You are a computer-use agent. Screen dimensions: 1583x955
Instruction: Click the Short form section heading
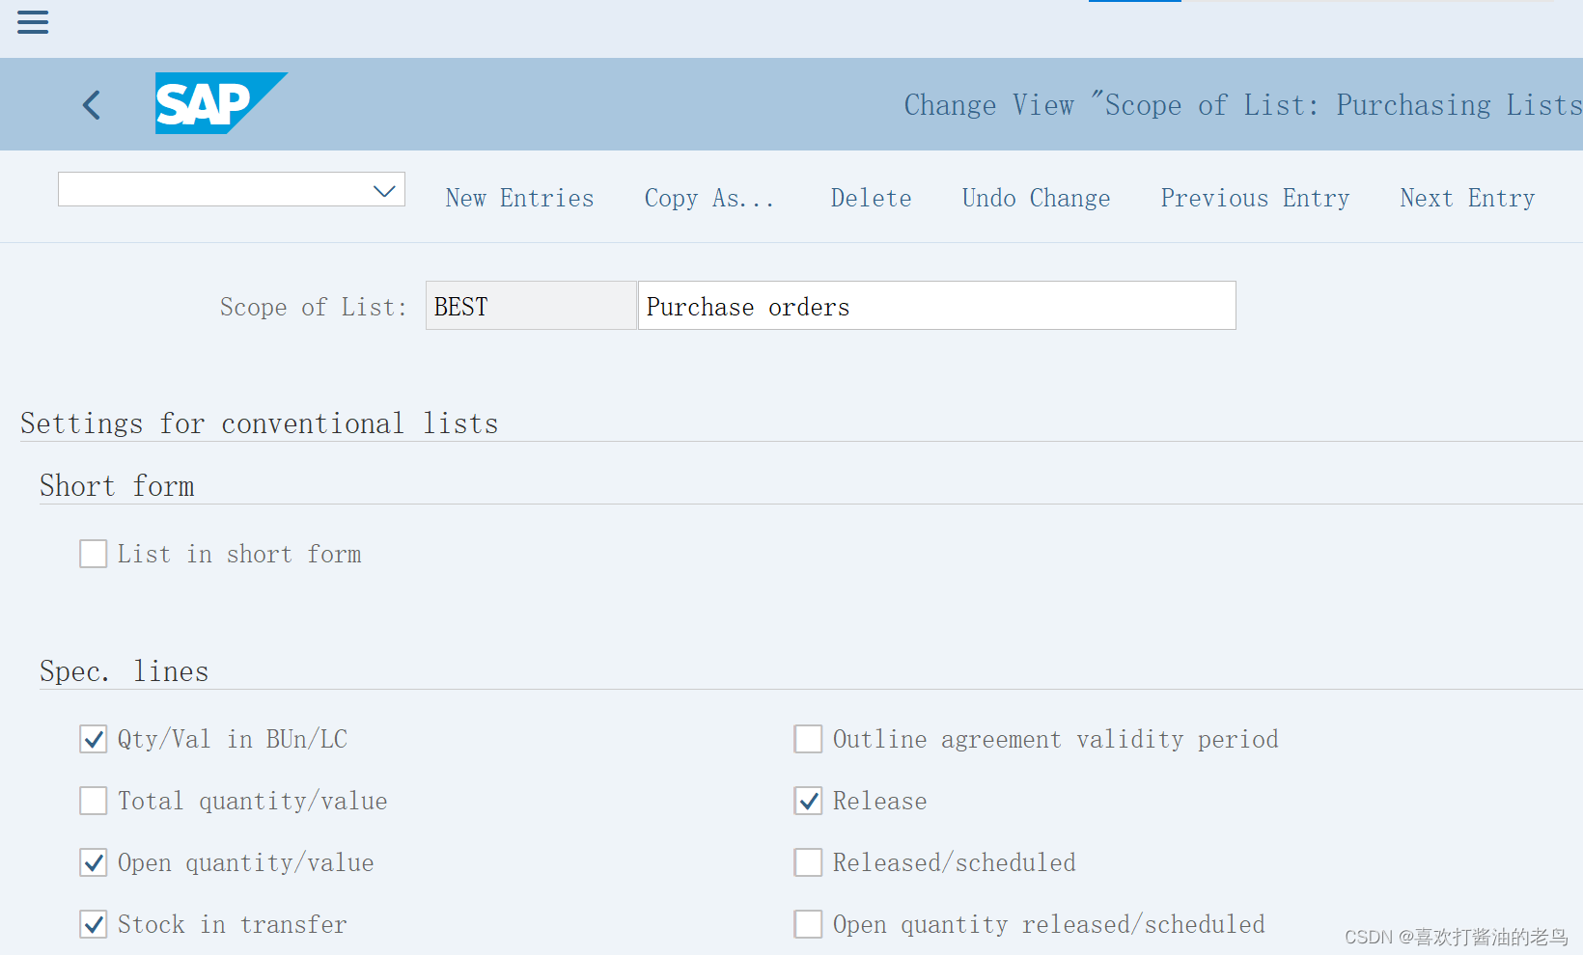coord(117,485)
